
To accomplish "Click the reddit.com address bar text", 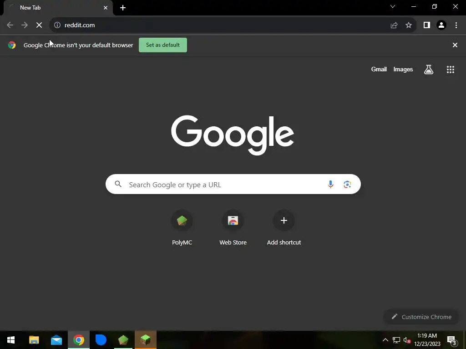I will [80, 25].
